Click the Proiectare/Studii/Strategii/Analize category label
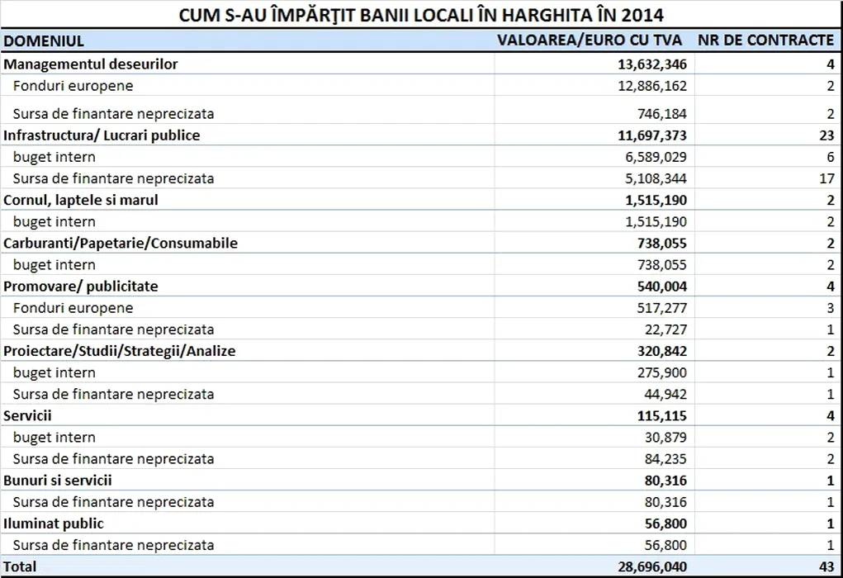The width and height of the screenshot is (843, 578). point(120,351)
